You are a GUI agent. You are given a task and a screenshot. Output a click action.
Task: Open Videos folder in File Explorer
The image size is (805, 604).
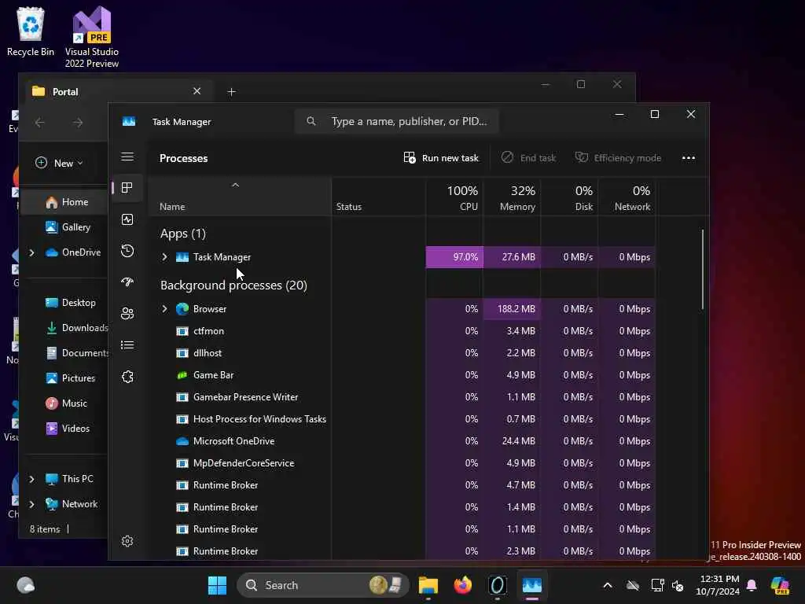(68, 429)
